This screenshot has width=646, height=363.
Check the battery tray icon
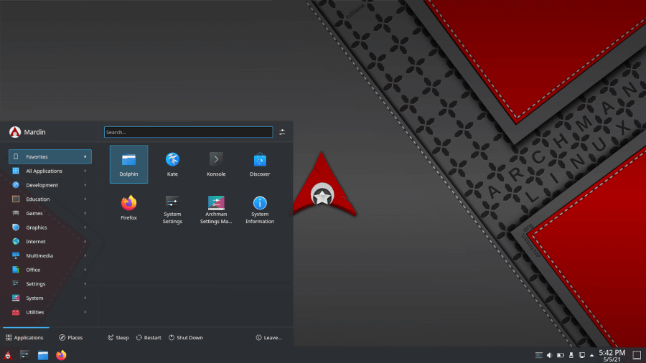561,355
